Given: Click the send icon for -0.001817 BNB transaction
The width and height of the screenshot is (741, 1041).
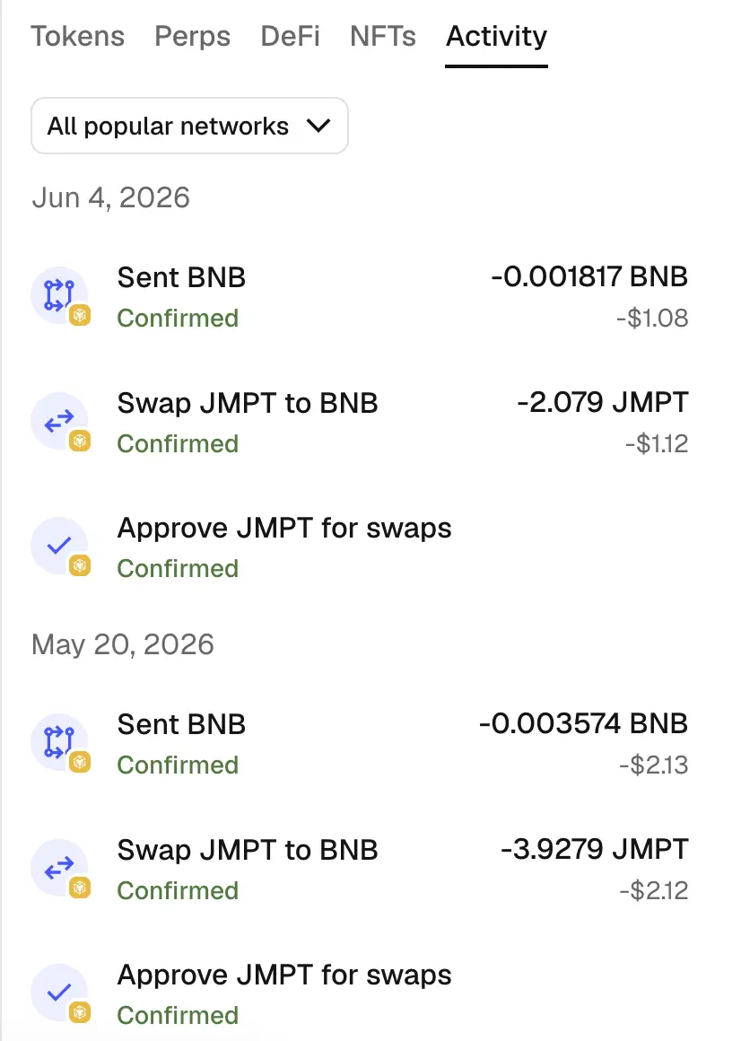Looking at the screenshot, I should [58, 295].
